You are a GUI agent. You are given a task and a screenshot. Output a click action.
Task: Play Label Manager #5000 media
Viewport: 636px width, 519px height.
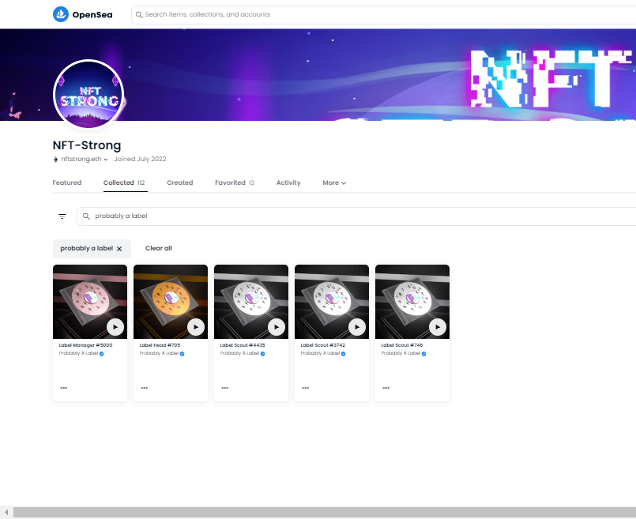point(115,327)
